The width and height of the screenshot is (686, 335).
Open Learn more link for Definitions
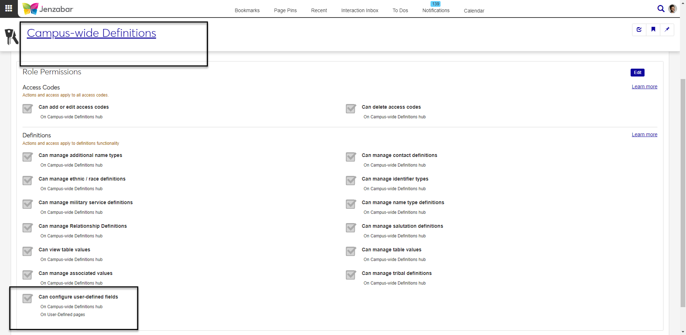(645, 134)
